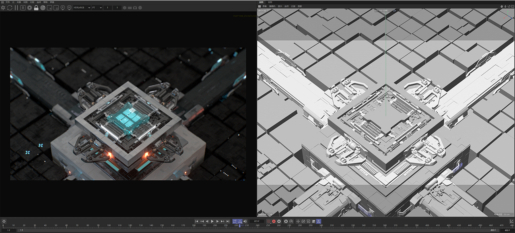The height and width of the screenshot is (233, 515).
Task: Jump to the previous keyframe
Action: [202, 221]
